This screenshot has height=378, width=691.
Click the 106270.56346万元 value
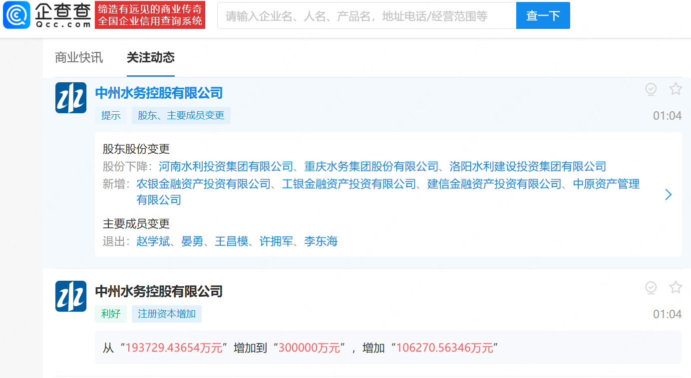445,348
